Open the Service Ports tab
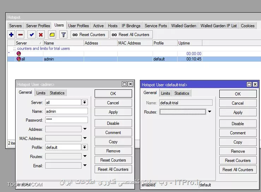This screenshot has height=192, width=261. [156, 26]
